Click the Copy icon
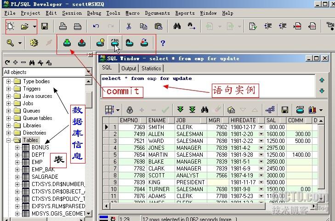 click(143, 26)
